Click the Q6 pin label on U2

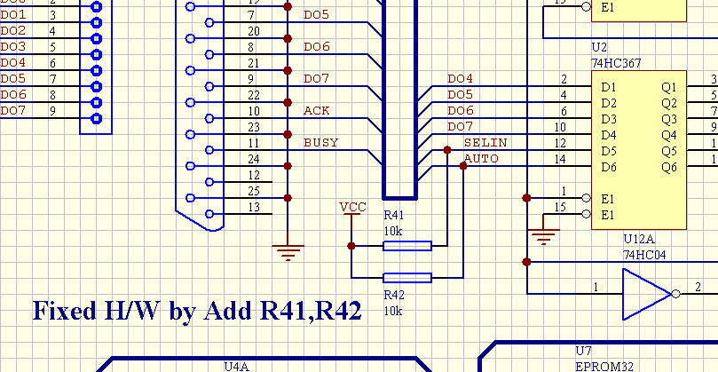(x=668, y=167)
